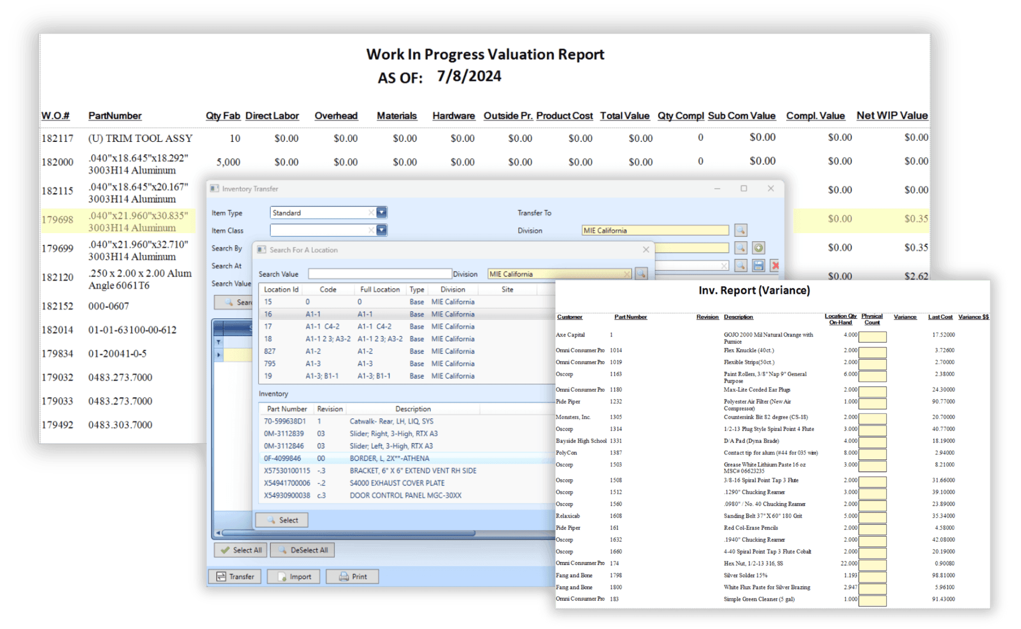Image resolution: width=1021 pixels, height=629 pixels.
Task: Click the Print button
Action: pos(353,576)
